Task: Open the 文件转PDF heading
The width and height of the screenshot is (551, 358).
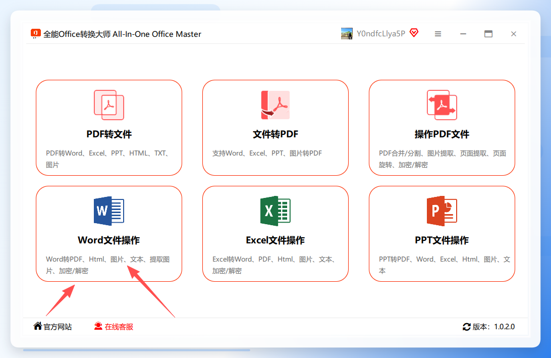Action: 275,134
